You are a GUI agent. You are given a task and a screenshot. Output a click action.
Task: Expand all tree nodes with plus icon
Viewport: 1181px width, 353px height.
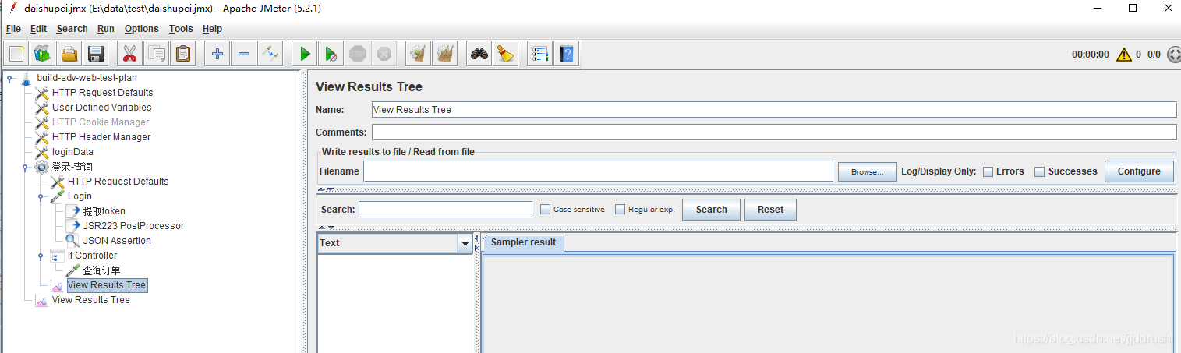[217, 54]
